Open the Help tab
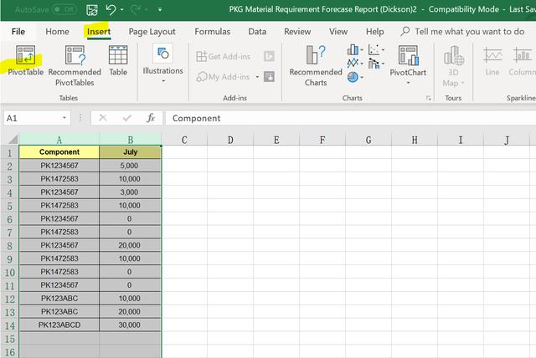The height and width of the screenshot is (358, 536). coord(374,32)
